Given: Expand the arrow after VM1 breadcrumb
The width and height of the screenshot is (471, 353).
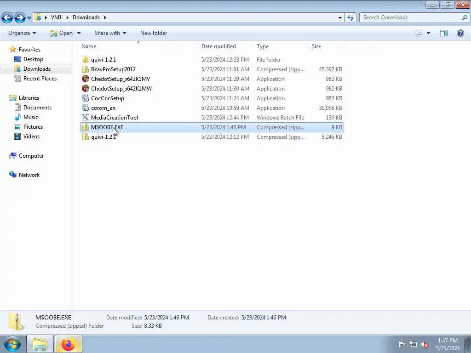Looking at the screenshot, I should coord(67,17).
